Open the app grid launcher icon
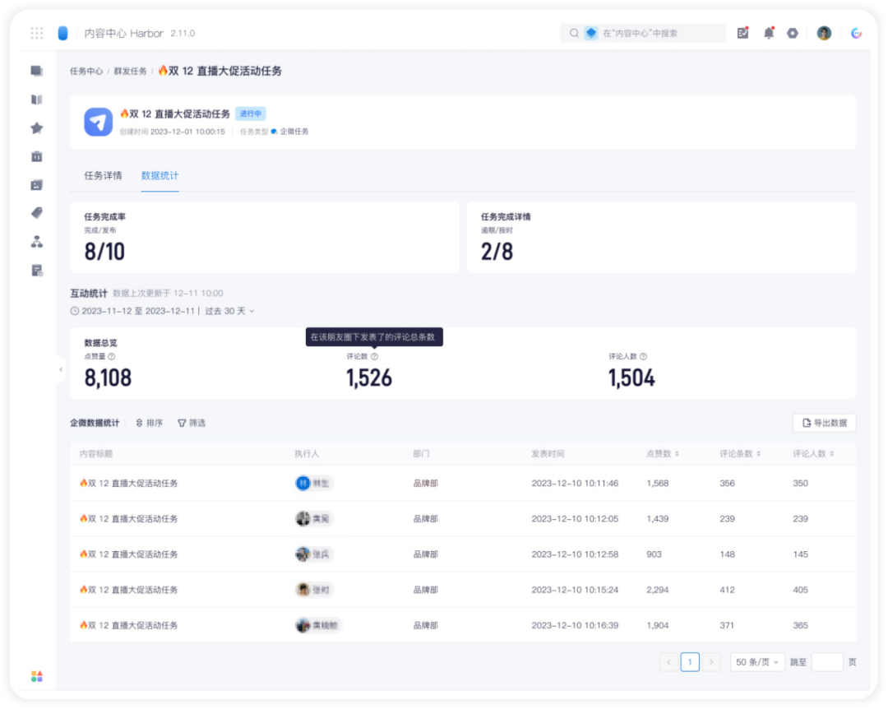This screenshot has height=709, width=888. click(x=37, y=34)
